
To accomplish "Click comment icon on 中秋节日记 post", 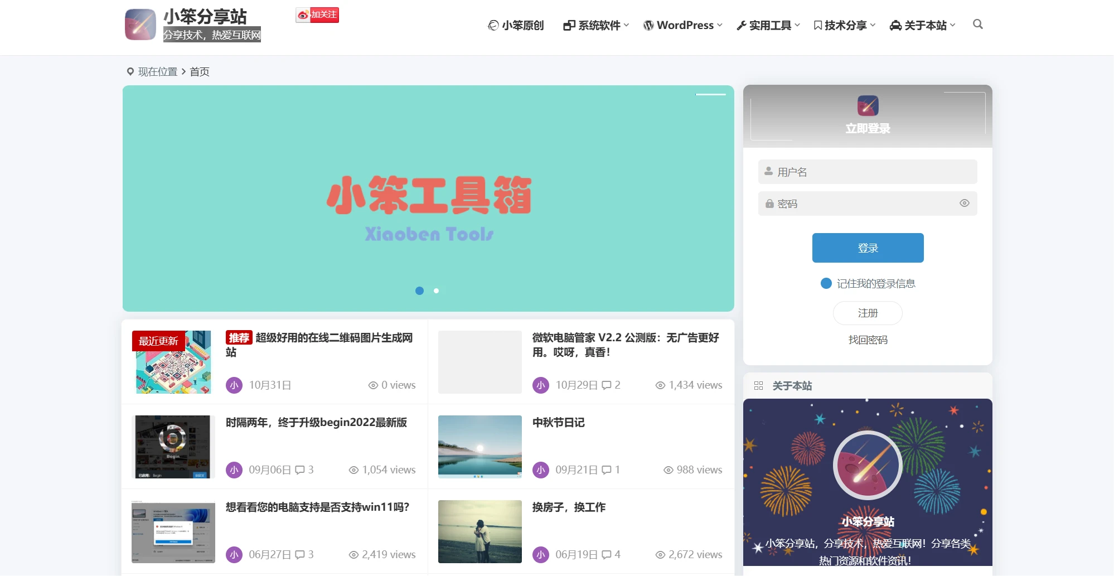I will point(607,470).
